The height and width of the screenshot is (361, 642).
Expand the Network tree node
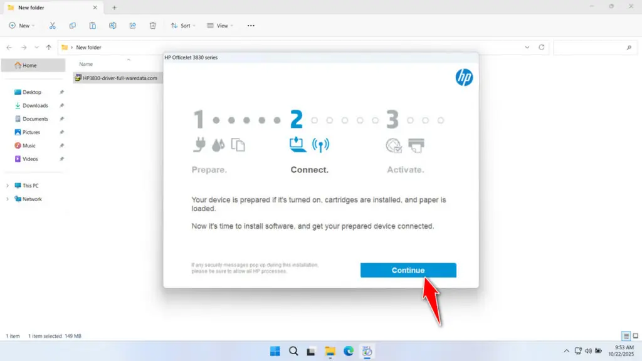tap(8, 199)
